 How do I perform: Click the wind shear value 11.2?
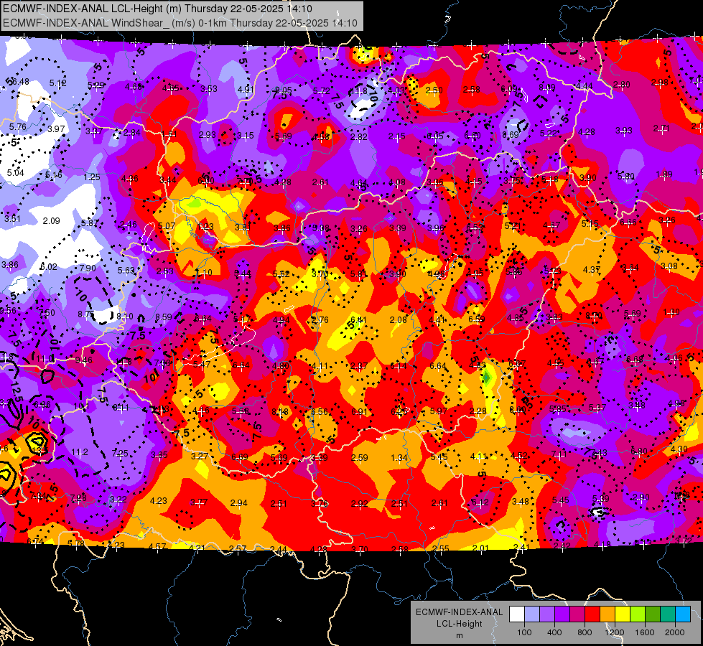[80, 452]
